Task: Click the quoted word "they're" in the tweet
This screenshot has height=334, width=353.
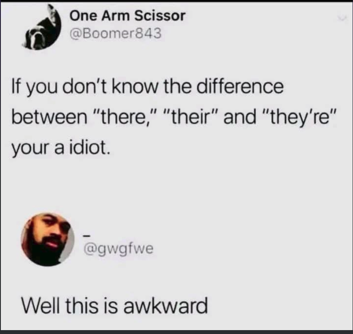Action: pyautogui.click(x=299, y=117)
